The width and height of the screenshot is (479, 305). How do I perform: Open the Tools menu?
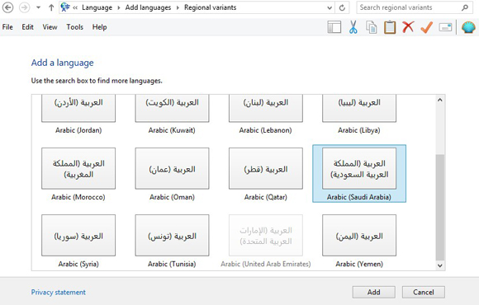tap(75, 27)
